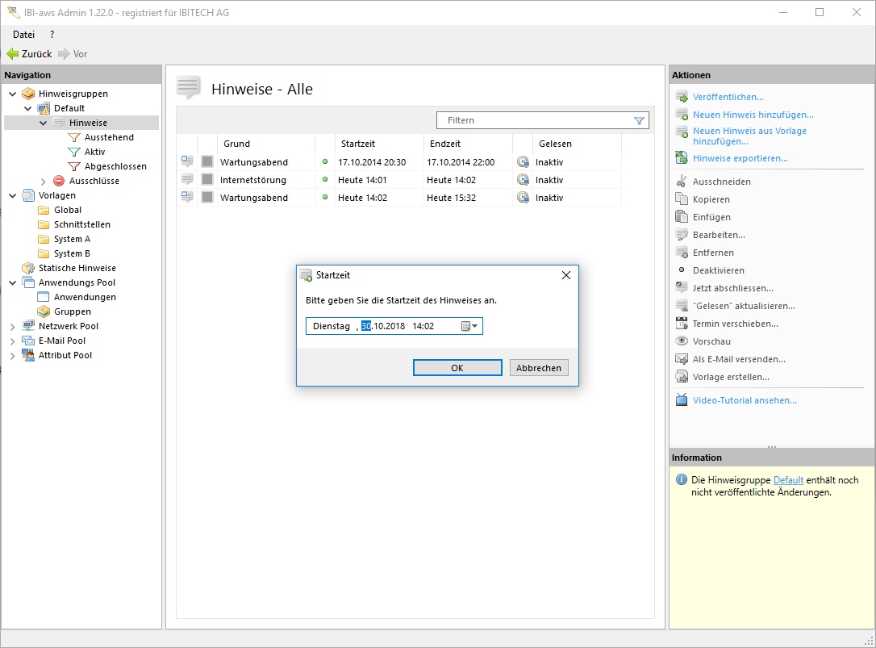
Task: Open the calendar dropdown in Startzeit dialog
Action: click(469, 326)
